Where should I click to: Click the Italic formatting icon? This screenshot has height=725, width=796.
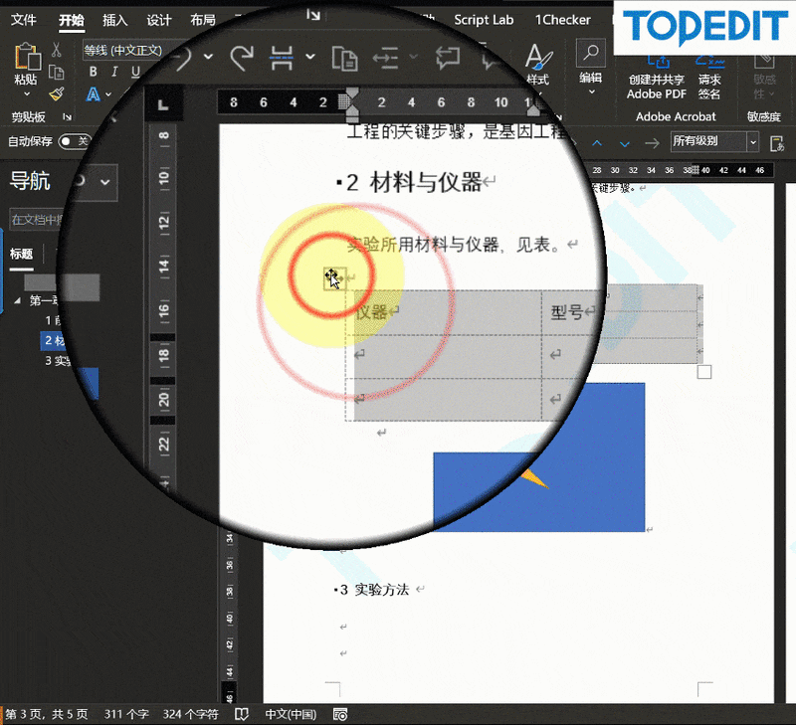pyautogui.click(x=114, y=72)
